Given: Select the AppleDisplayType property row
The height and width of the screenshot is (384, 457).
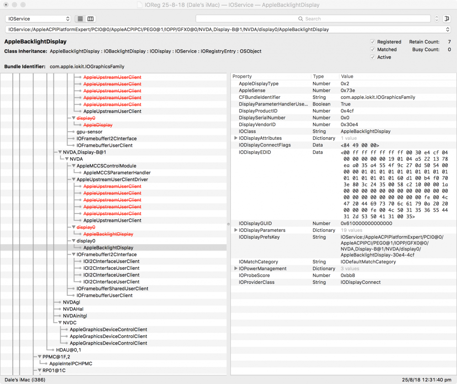Looking at the screenshot, I should [344, 84].
